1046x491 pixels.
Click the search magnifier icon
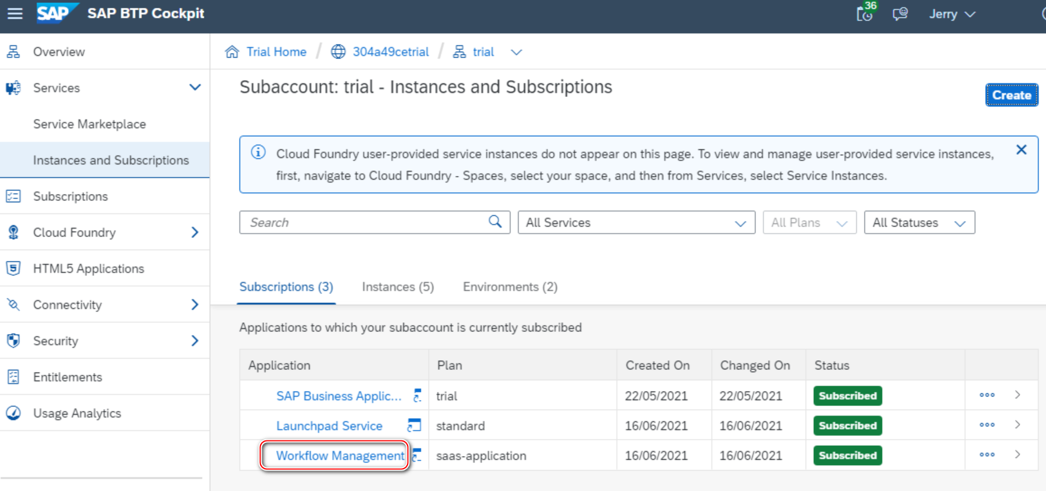click(x=495, y=222)
